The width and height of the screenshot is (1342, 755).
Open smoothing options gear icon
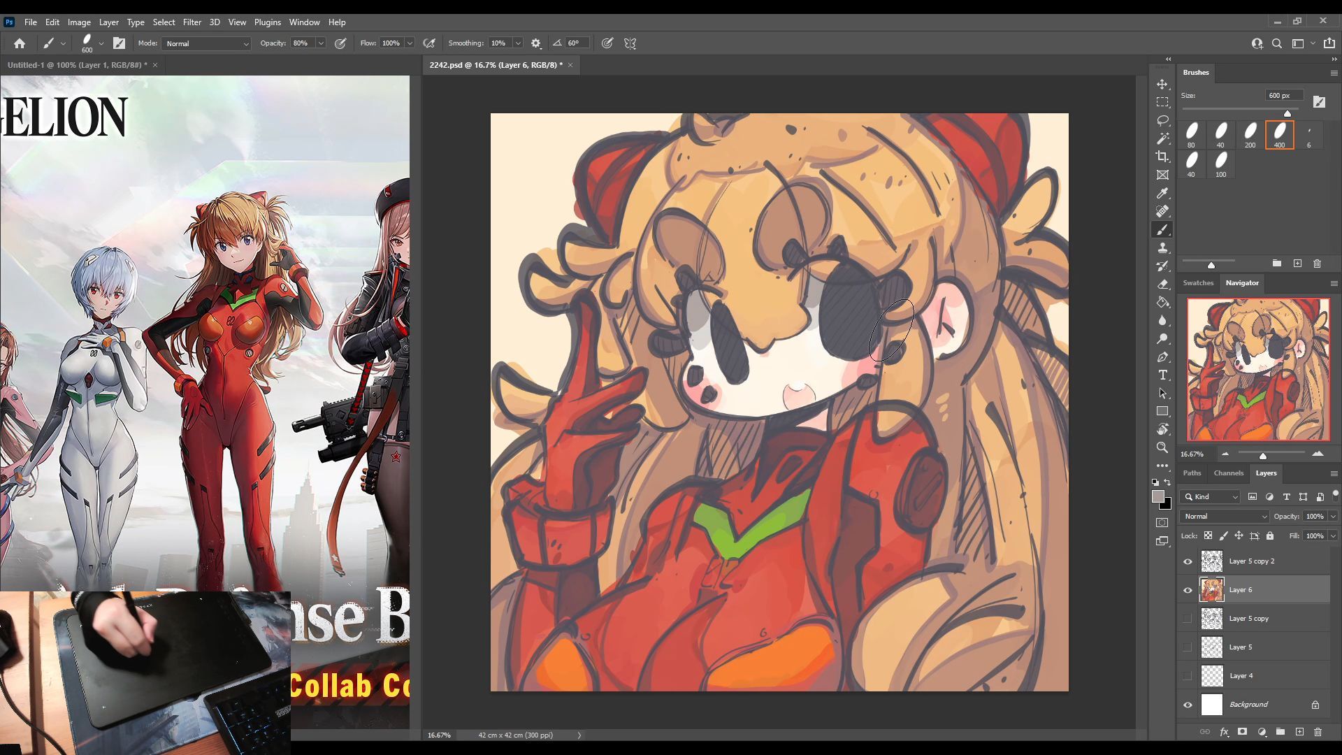[536, 43]
